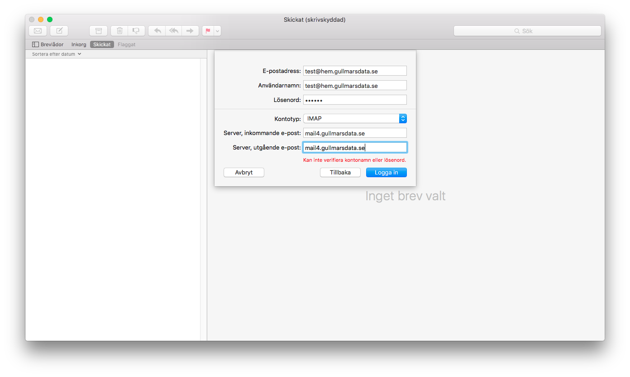
Task: Click the Logga in button
Action: (x=387, y=172)
